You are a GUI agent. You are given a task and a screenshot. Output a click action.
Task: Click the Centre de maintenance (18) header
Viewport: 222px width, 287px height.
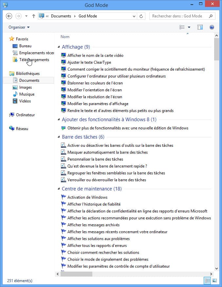coord(92,189)
